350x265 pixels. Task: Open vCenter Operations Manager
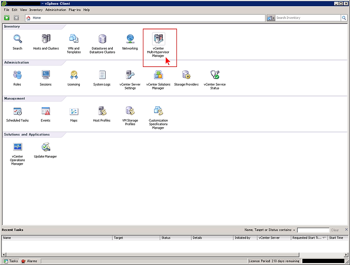click(x=17, y=148)
